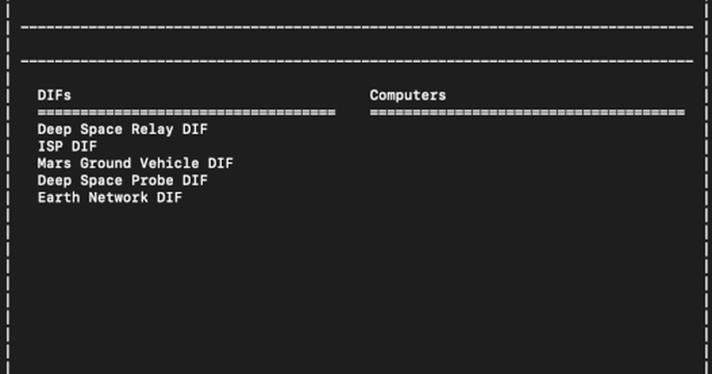The image size is (712, 374).
Task: Pick Earth Network DIF from the list
Action: (x=110, y=198)
